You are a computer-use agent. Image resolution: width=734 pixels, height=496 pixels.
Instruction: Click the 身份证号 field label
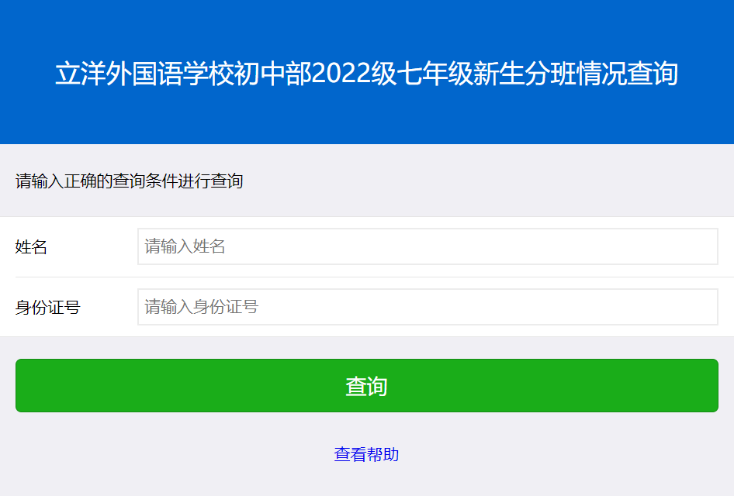(x=48, y=307)
